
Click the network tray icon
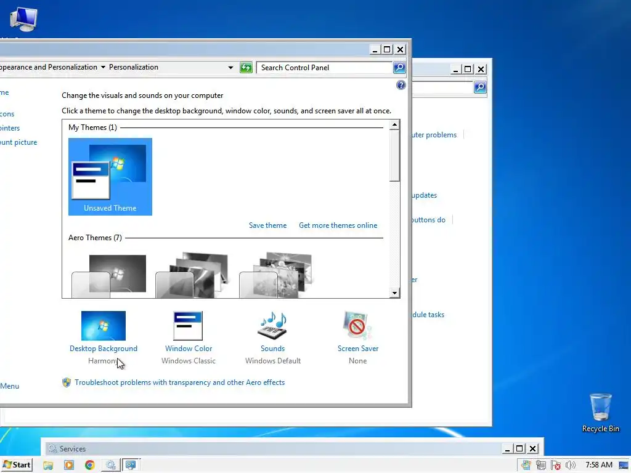click(x=541, y=466)
